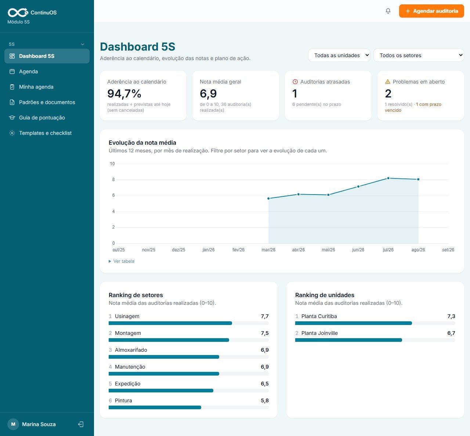
Task: Click the ago/26 data point on chart
Action: (418, 179)
